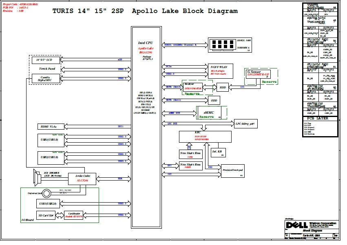Click the Intel CPU Apollo Lake block
The image size is (347, 245).
146,49
